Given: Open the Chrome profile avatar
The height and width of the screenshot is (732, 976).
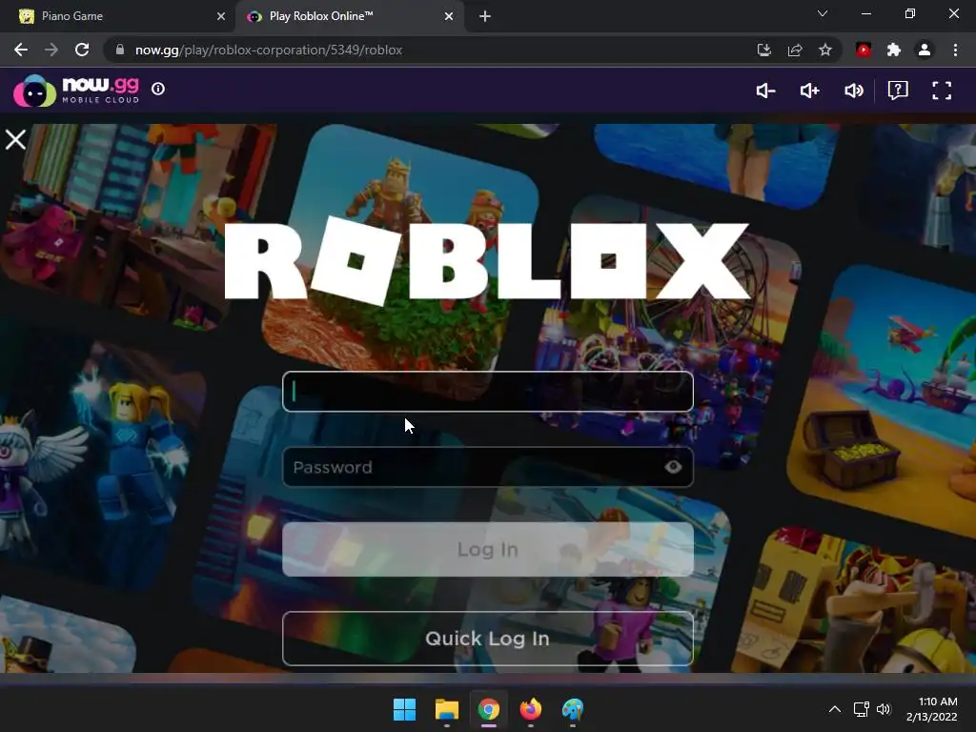Looking at the screenshot, I should [925, 50].
